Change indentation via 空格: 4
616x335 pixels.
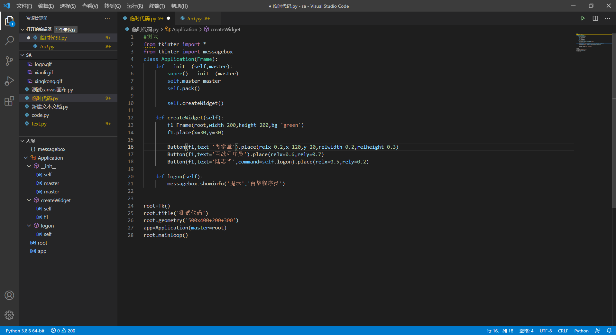point(526,331)
